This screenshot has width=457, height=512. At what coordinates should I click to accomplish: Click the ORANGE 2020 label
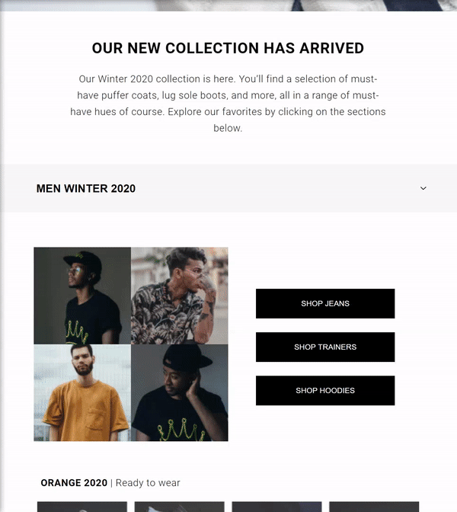click(x=74, y=483)
